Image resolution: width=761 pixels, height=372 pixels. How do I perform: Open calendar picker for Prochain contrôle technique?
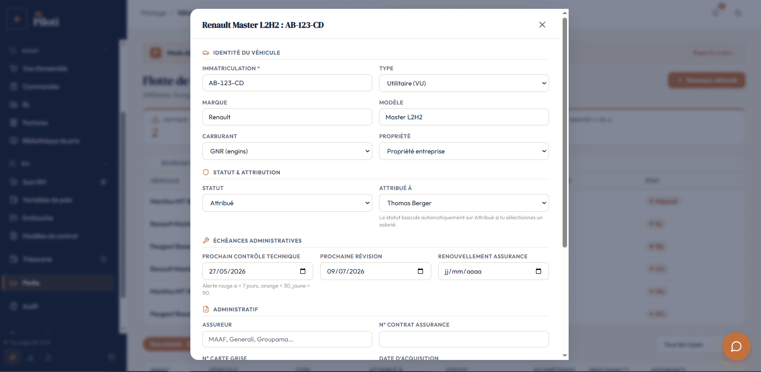click(x=303, y=271)
